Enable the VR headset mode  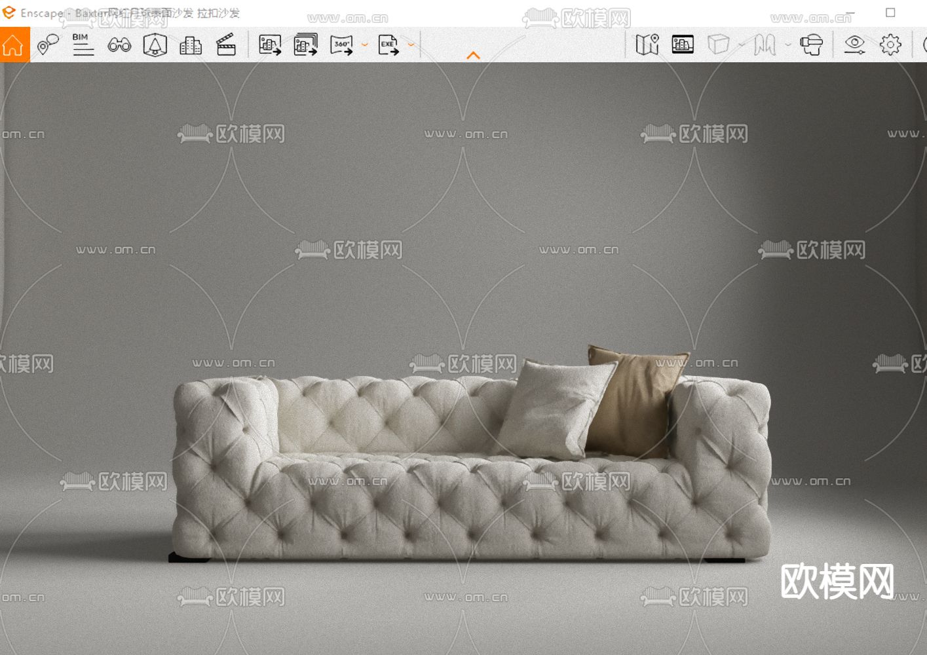[x=811, y=45]
